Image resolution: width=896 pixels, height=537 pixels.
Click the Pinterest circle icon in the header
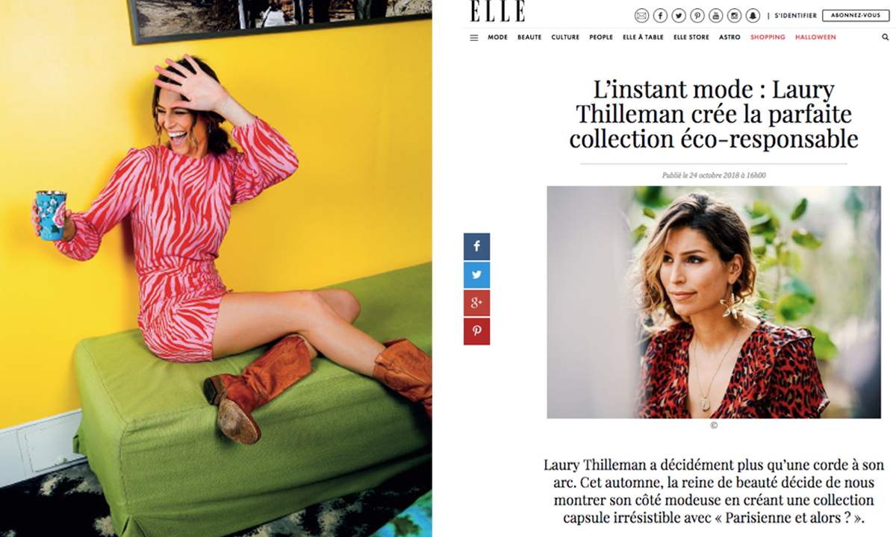click(697, 16)
